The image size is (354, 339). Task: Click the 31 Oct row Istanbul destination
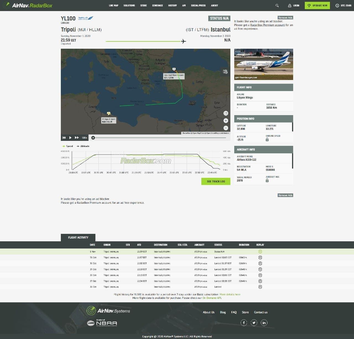pos(162,257)
